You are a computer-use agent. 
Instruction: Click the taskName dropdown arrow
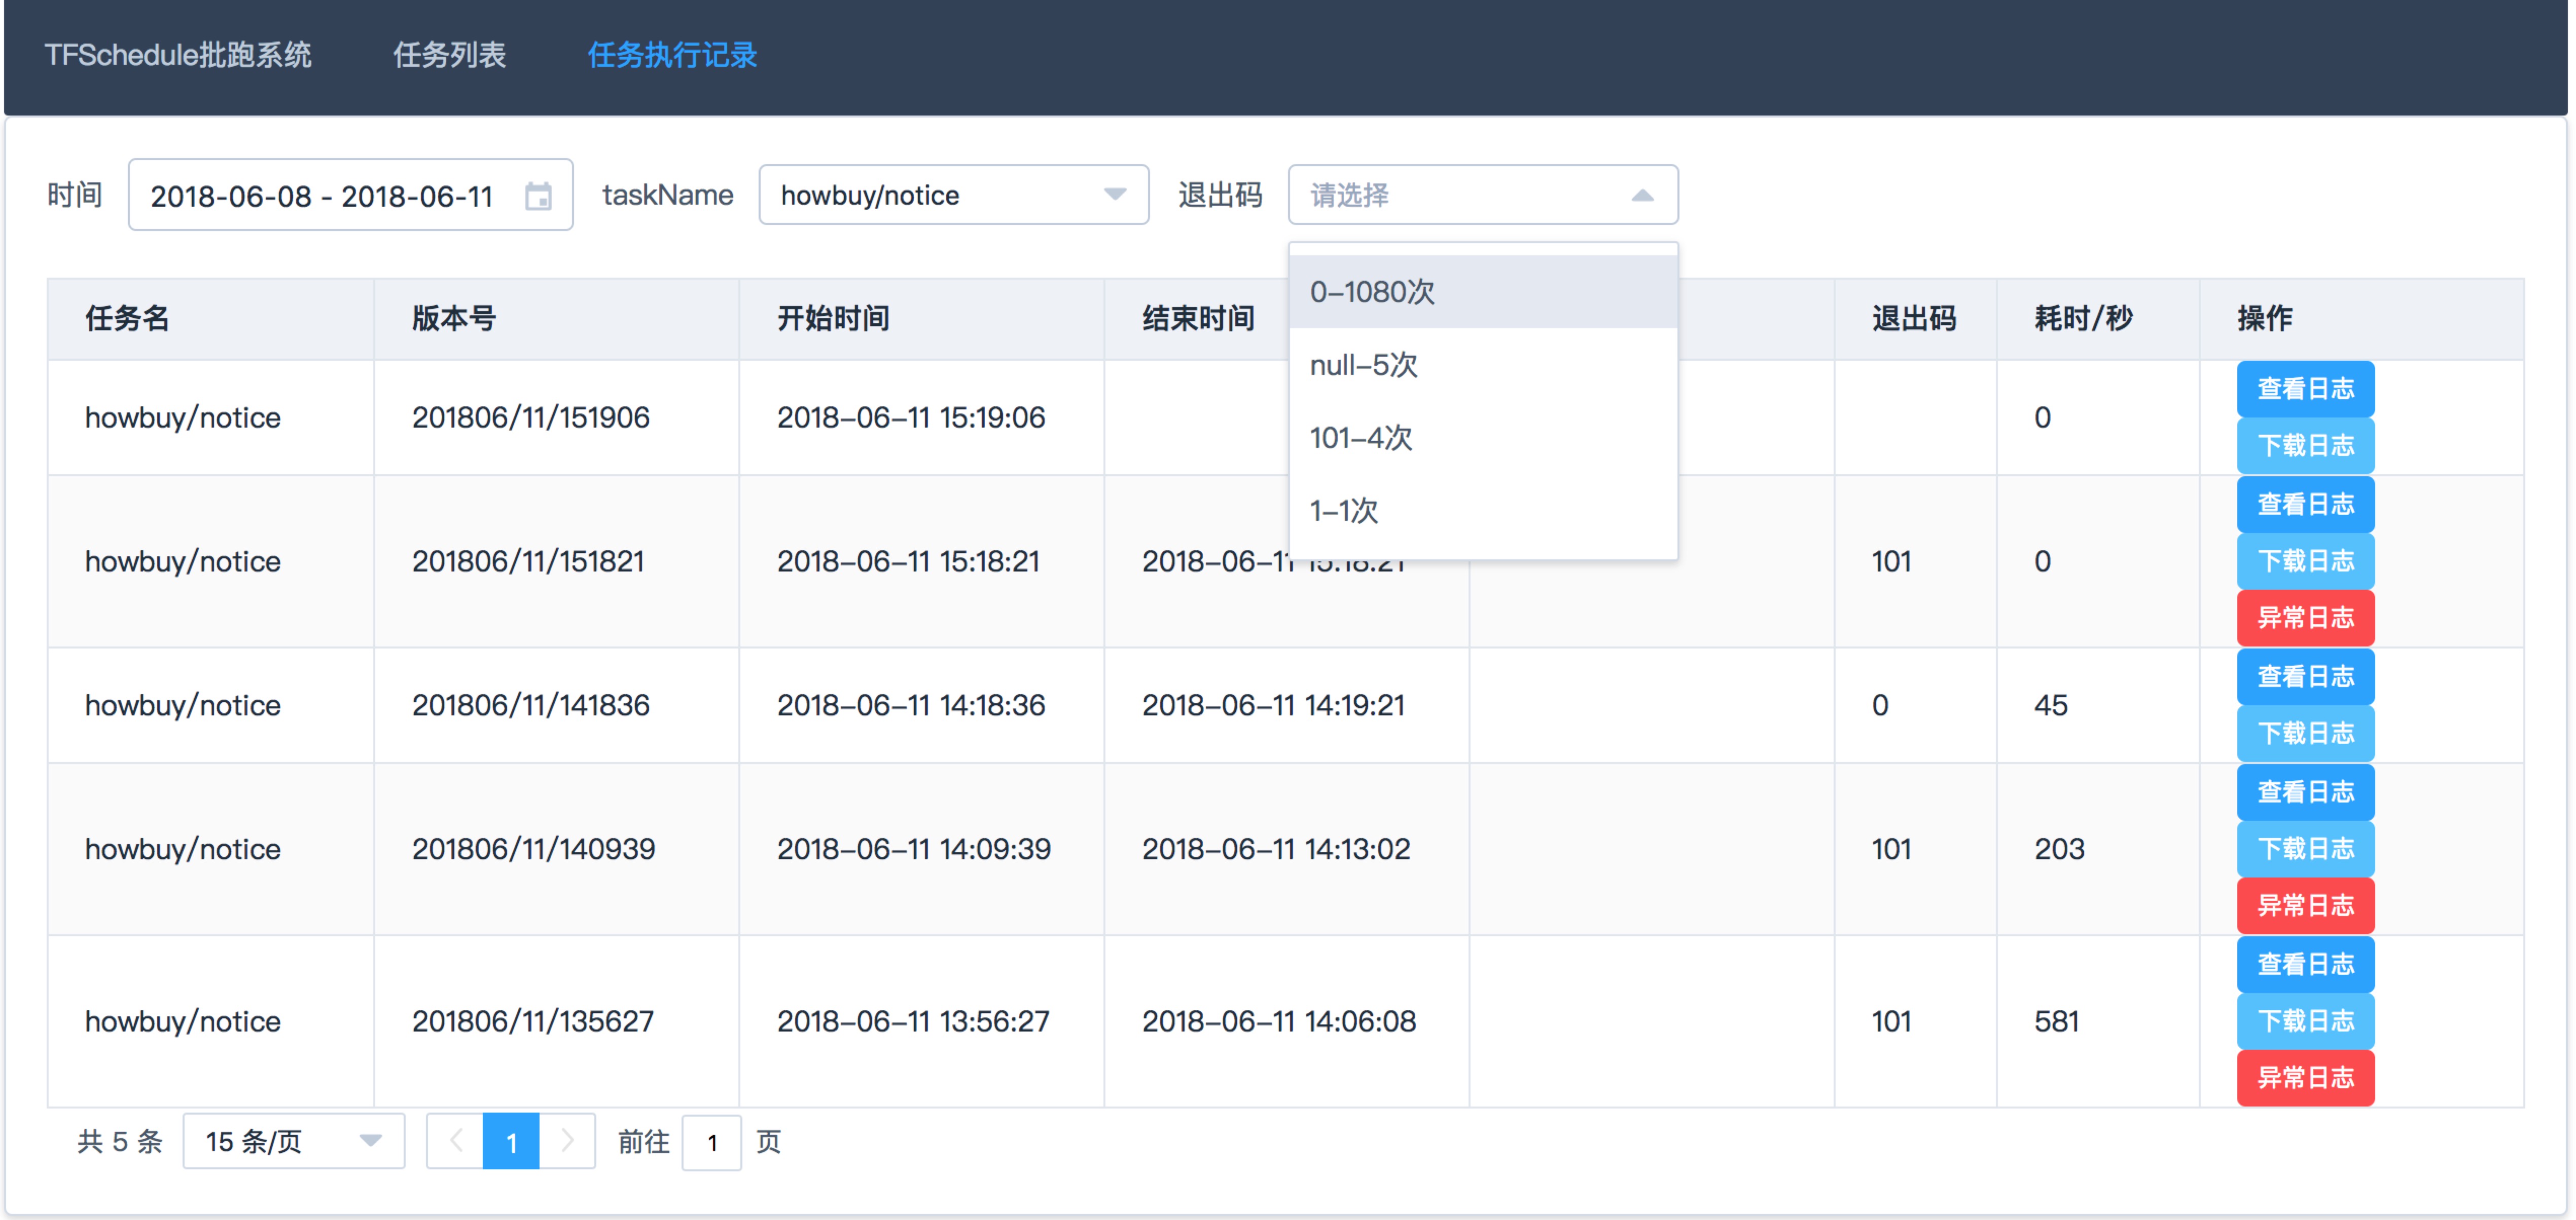tap(1114, 195)
